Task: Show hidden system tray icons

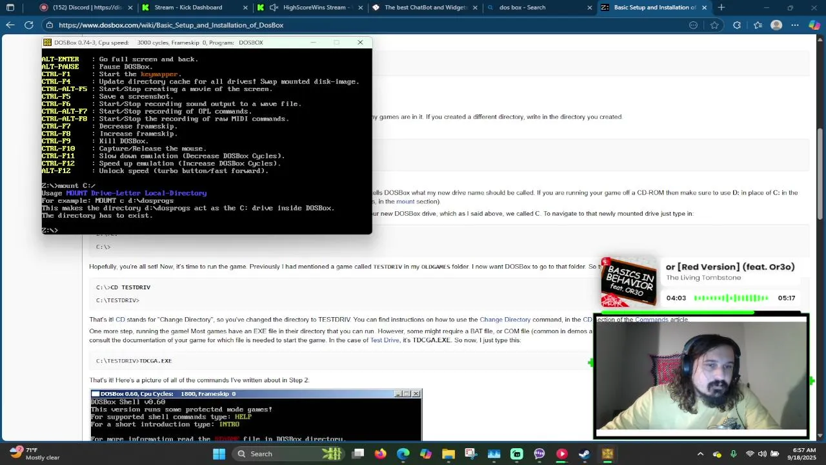Action: (701, 454)
